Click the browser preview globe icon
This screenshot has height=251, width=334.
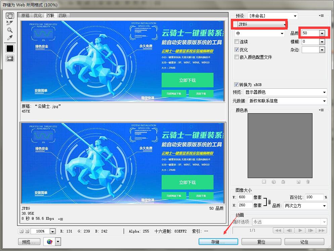[x=50, y=242]
